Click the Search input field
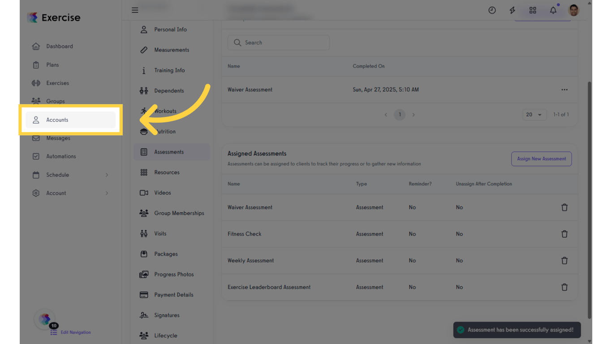Viewport: 612px width, 344px height. tap(278, 43)
